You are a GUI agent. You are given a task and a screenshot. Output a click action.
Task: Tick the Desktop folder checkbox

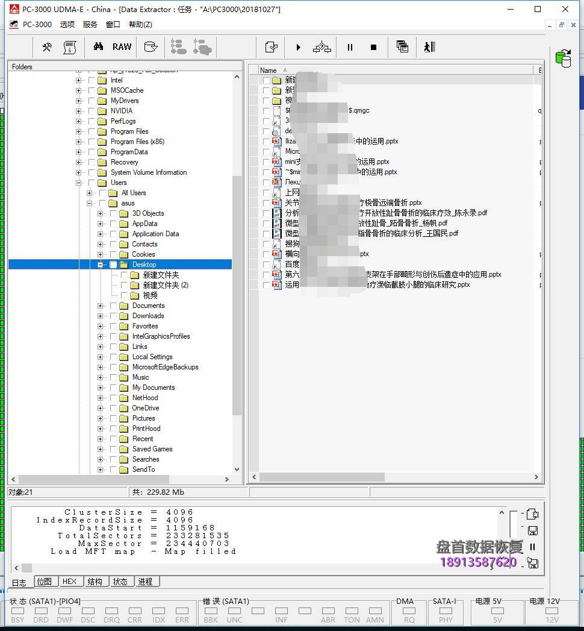pos(113,265)
